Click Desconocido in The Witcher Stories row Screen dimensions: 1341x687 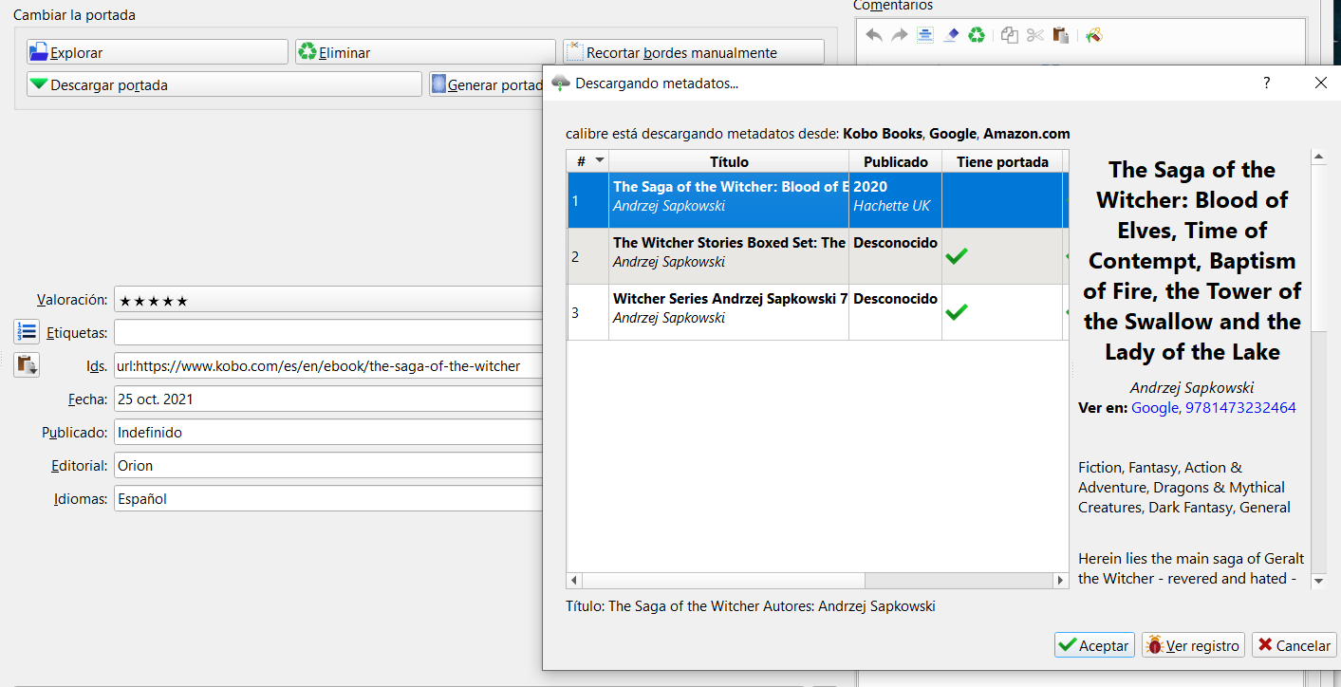[896, 242]
